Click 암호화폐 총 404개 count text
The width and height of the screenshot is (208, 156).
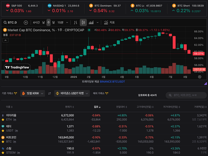(147, 95)
